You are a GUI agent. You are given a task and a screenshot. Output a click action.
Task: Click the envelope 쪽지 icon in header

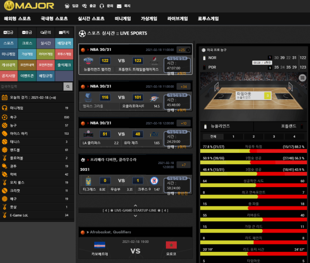coord(119,6)
